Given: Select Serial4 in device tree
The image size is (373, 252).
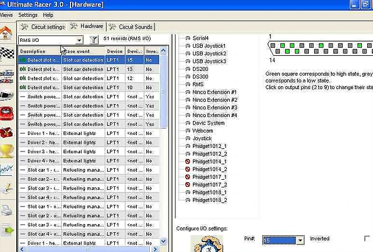Looking at the screenshot, I should 200,38.
